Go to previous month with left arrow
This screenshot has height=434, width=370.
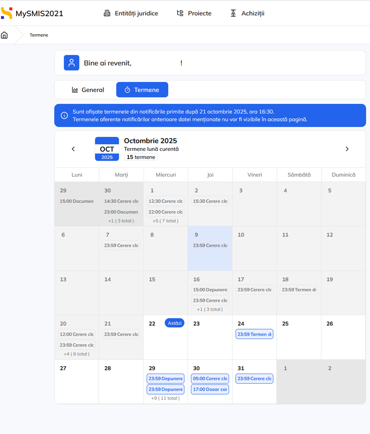73,149
